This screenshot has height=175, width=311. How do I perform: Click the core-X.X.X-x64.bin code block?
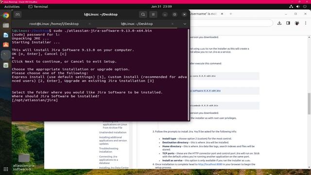225,76
